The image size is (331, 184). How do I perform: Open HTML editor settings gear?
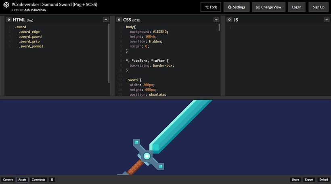click(8, 20)
